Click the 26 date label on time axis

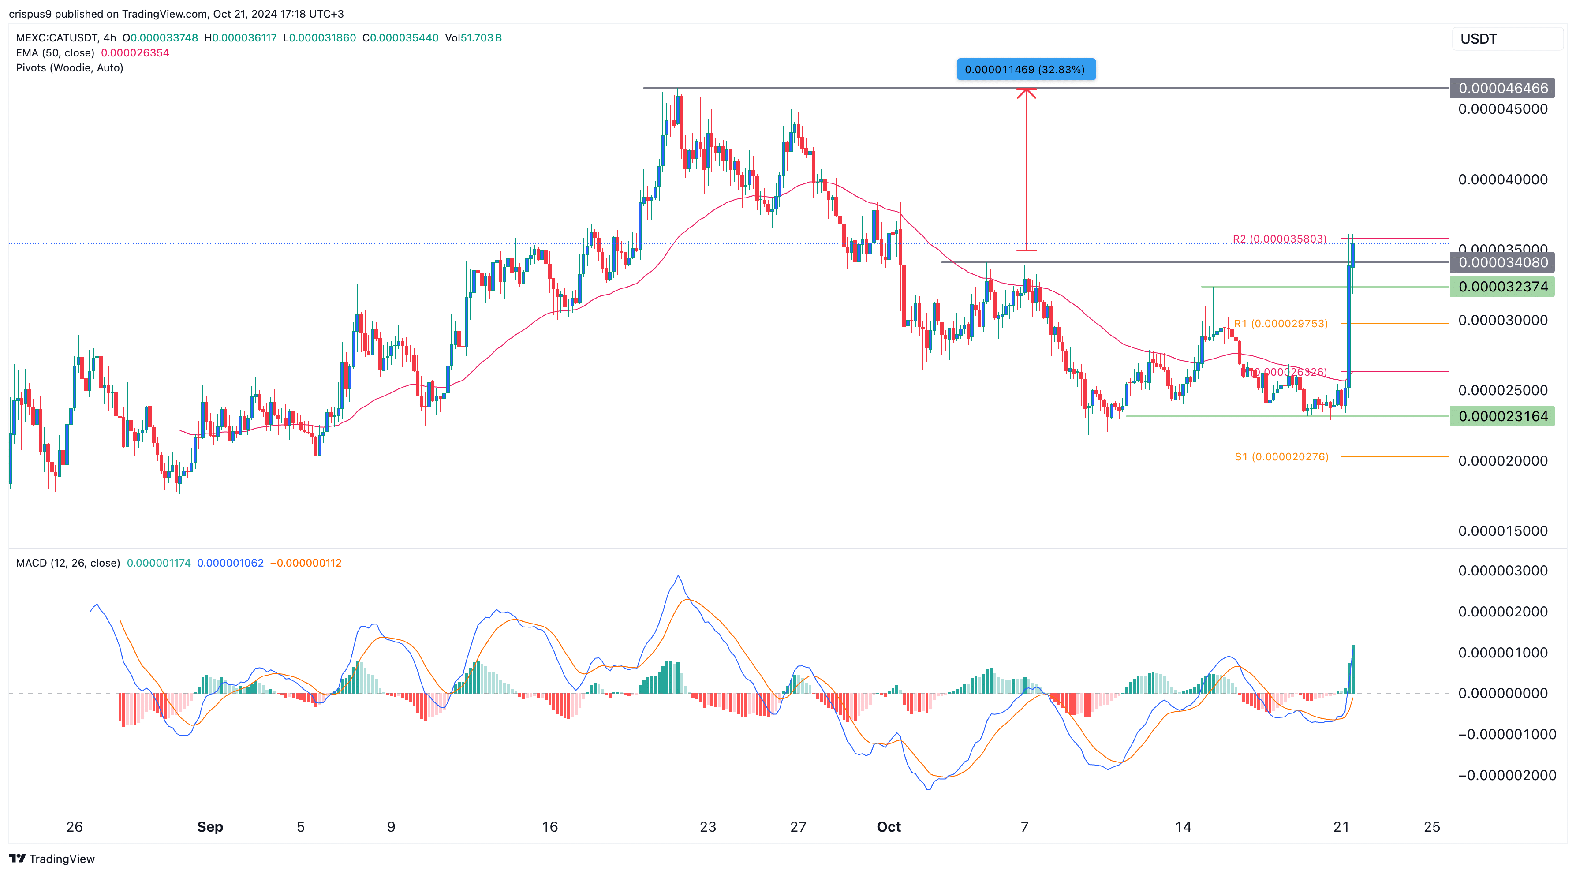[74, 827]
